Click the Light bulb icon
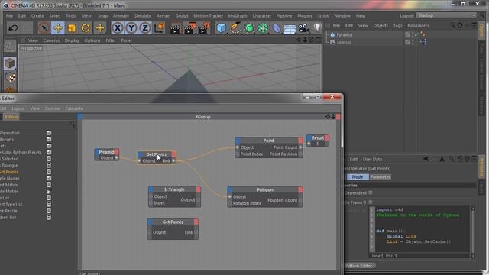 (x=317, y=27)
